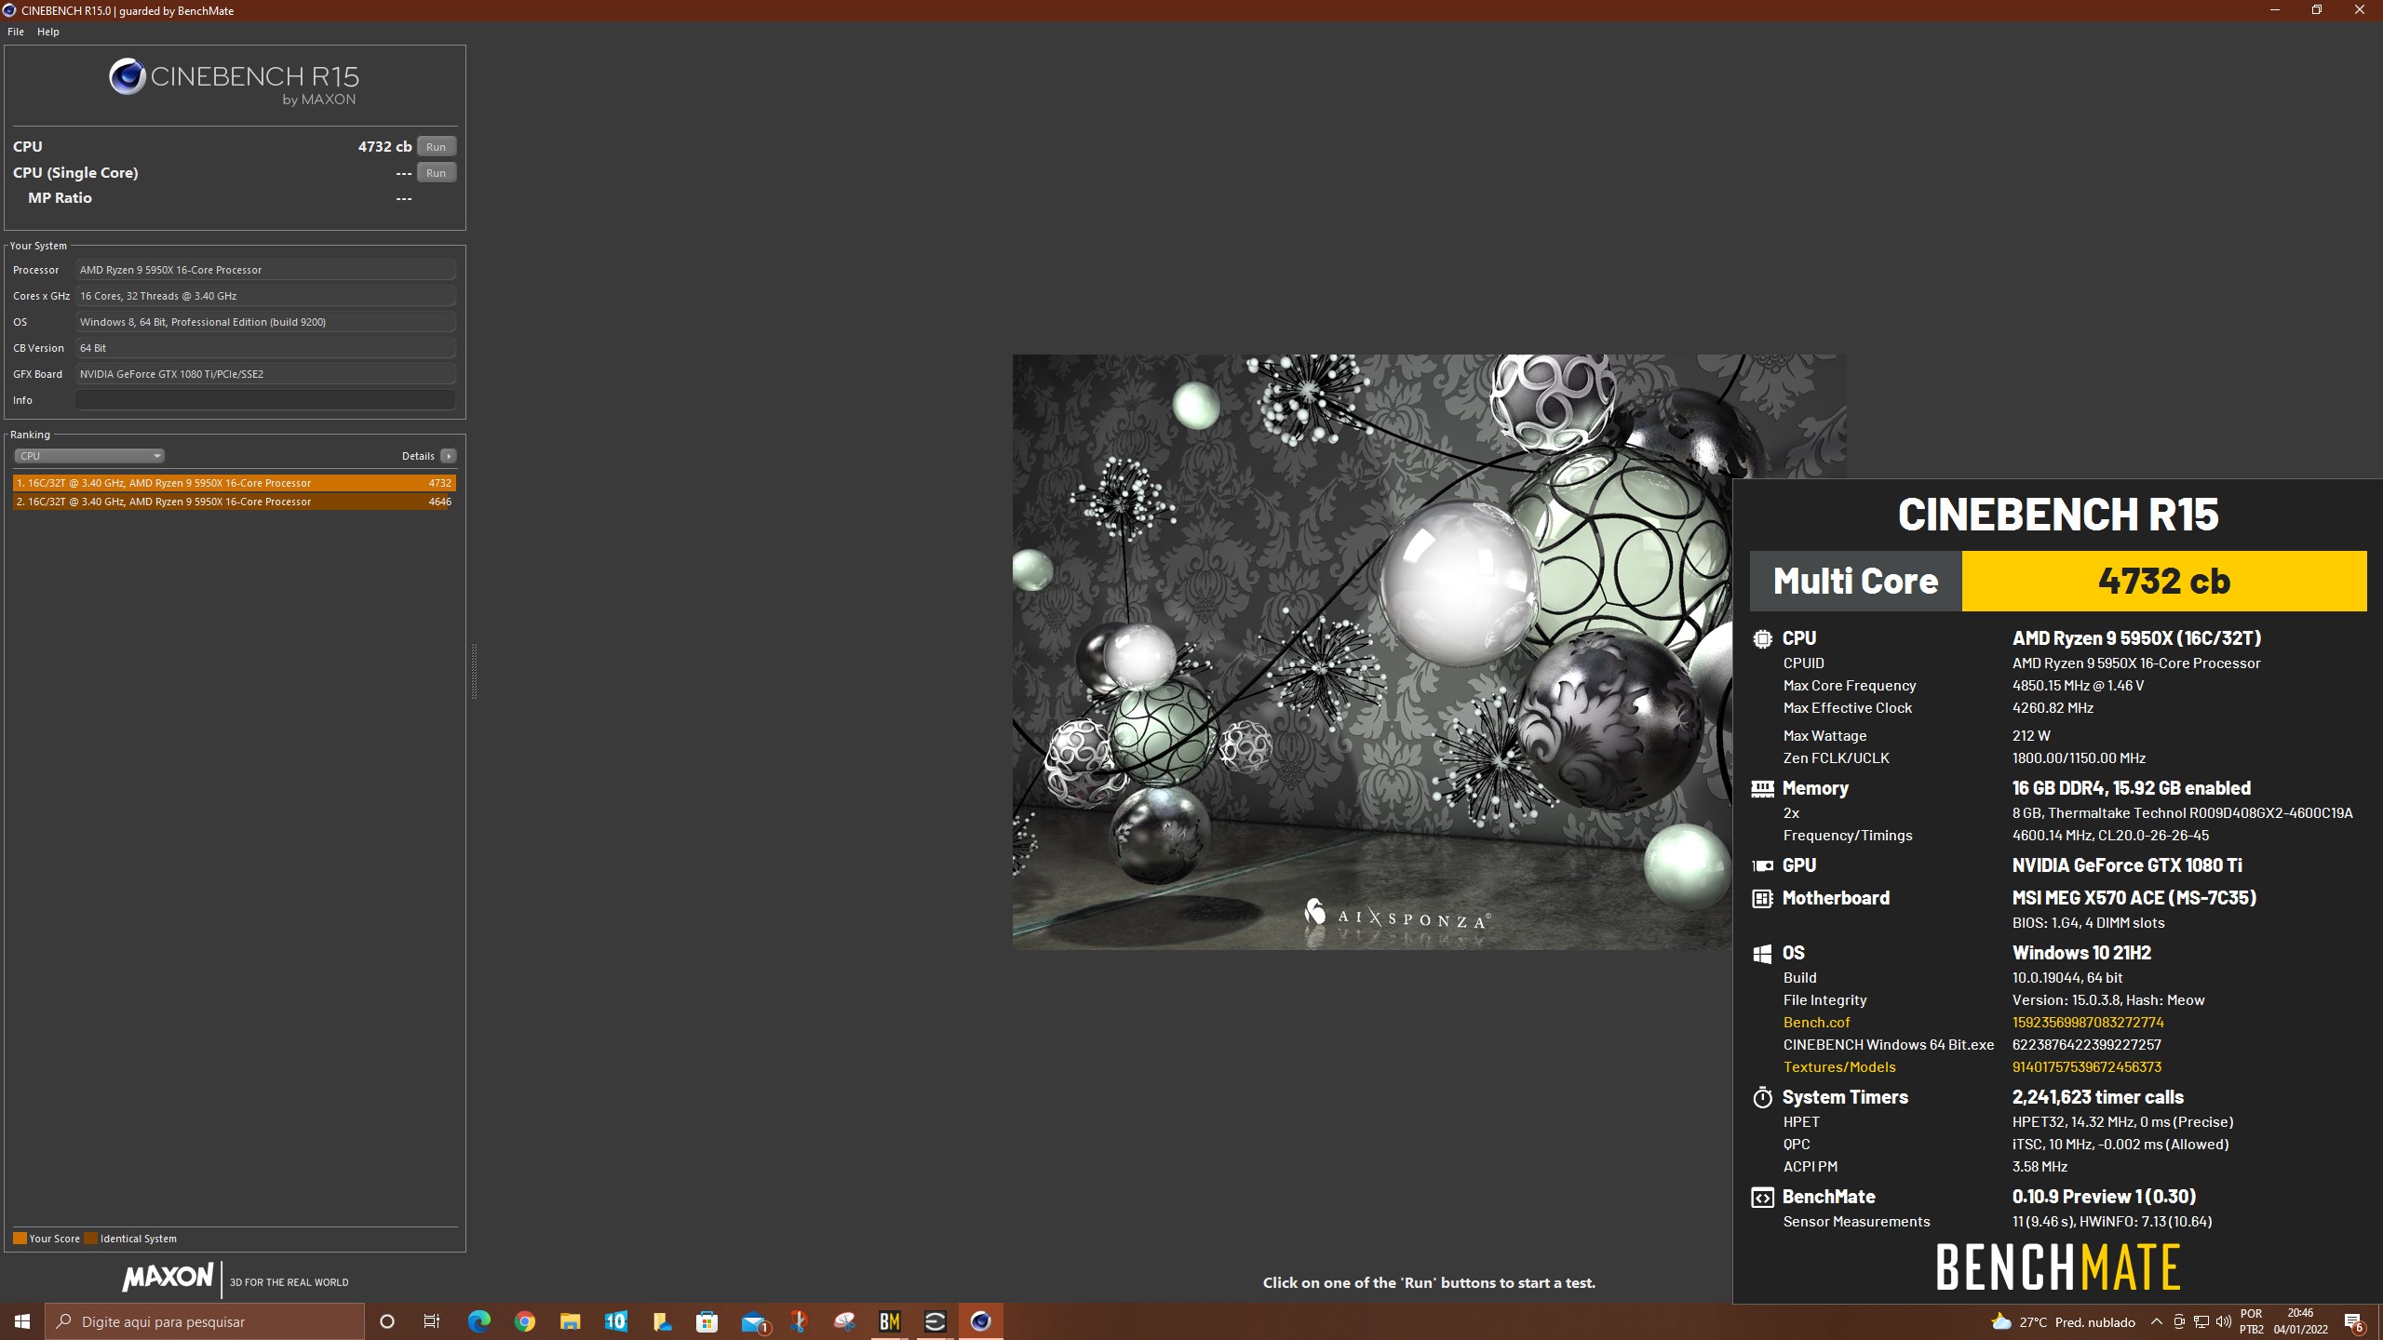Click the Motherboard icon in BenchMate

pos(1762,899)
